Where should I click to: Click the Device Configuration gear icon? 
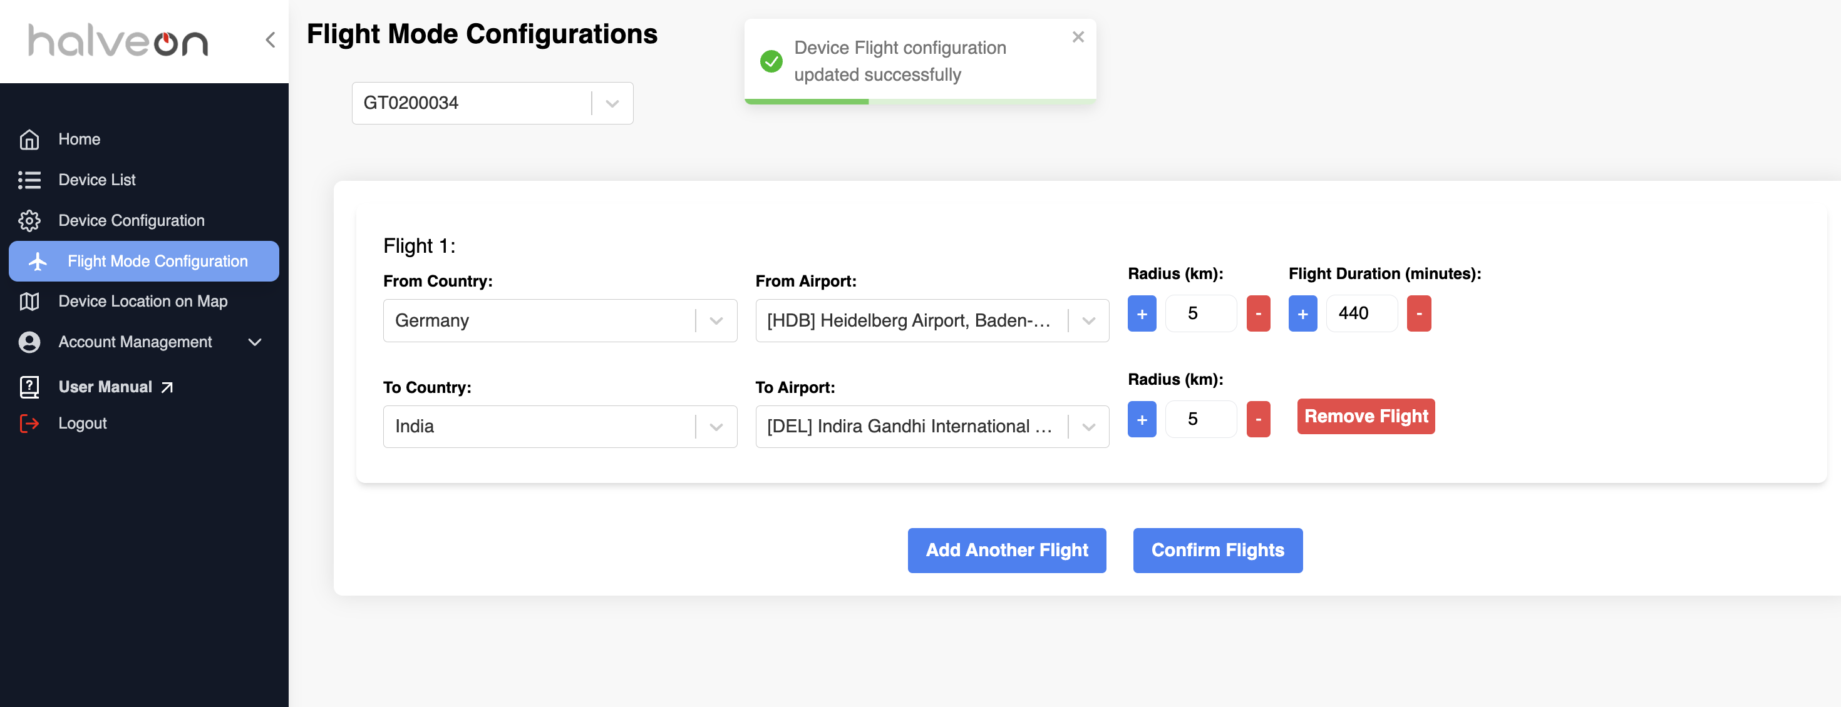pos(29,221)
